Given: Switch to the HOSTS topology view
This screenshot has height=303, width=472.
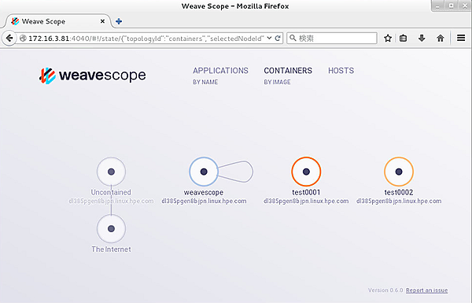Looking at the screenshot, I should [x=341, y=71].
